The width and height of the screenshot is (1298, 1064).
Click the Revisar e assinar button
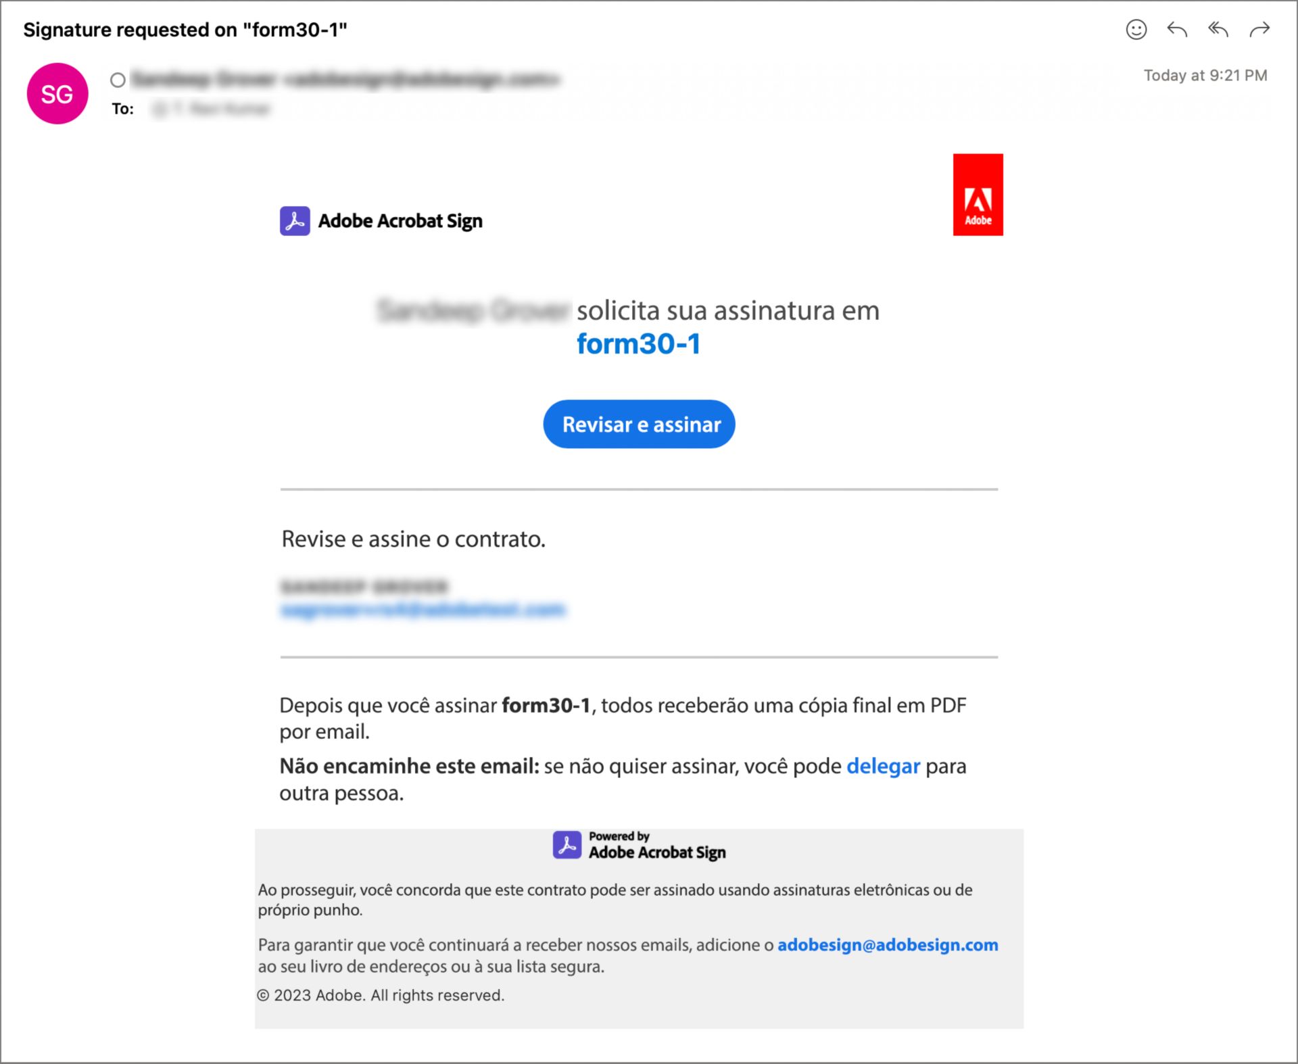click(639, 425)
